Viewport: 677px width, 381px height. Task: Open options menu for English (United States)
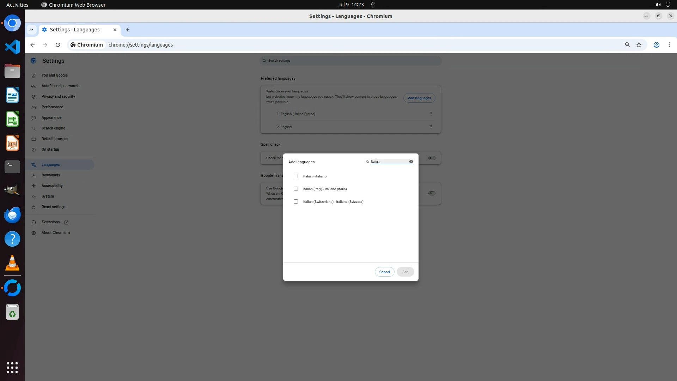point(431,114)
